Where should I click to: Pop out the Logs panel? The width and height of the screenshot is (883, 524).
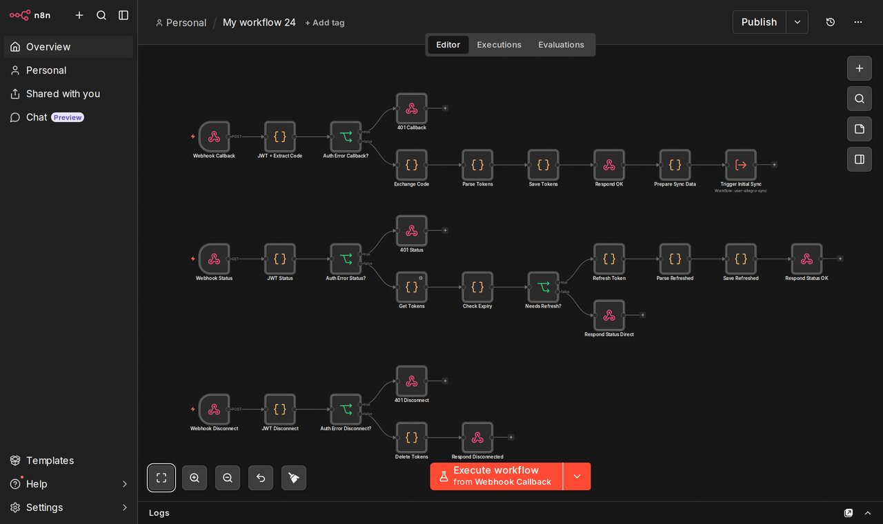point(849,513)
